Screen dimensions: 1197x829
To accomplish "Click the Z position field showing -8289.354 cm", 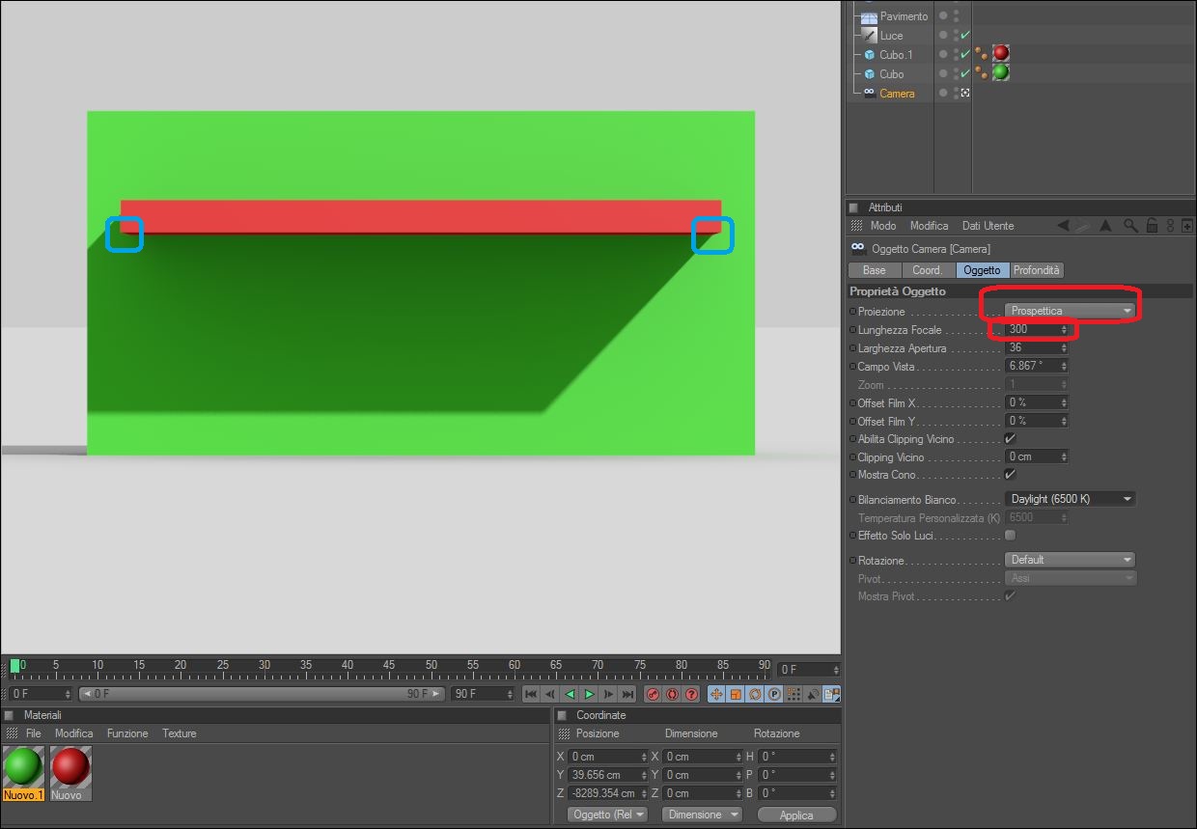I will point(607,793).
